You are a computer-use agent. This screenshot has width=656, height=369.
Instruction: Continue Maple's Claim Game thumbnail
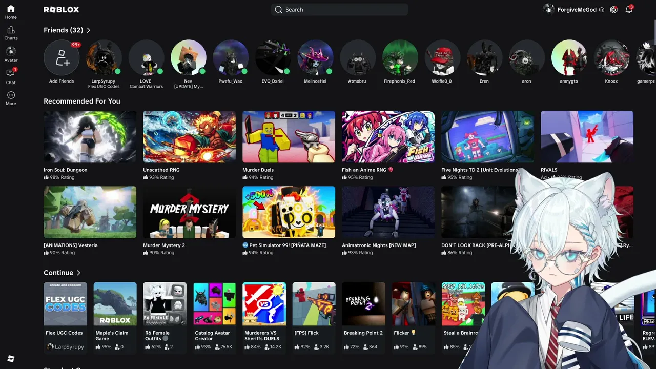tap(115, 304)
